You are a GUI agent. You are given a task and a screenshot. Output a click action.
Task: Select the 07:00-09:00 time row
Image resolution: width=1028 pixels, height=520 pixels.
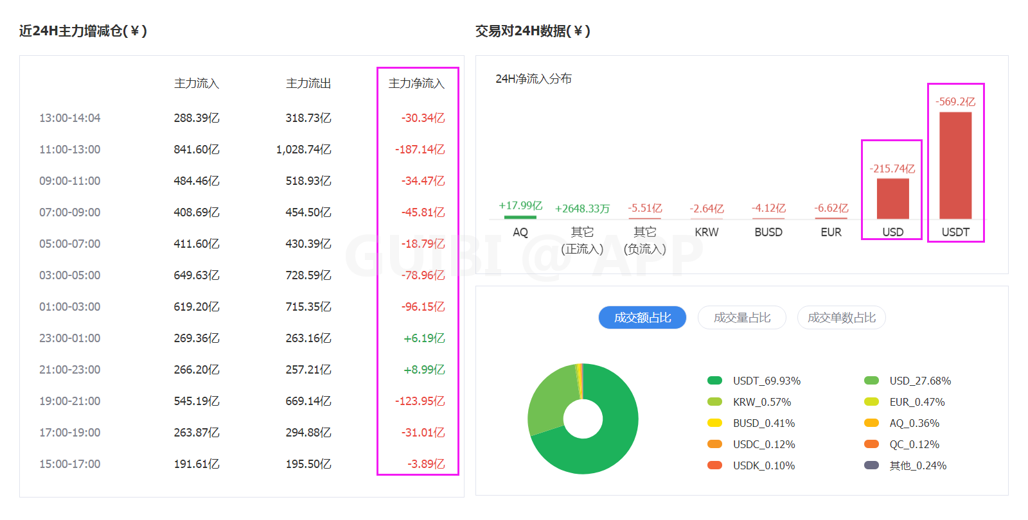pos(242,212)
